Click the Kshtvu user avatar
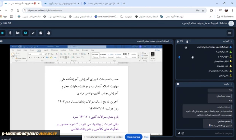236x140 pixels. coord(231,23)
